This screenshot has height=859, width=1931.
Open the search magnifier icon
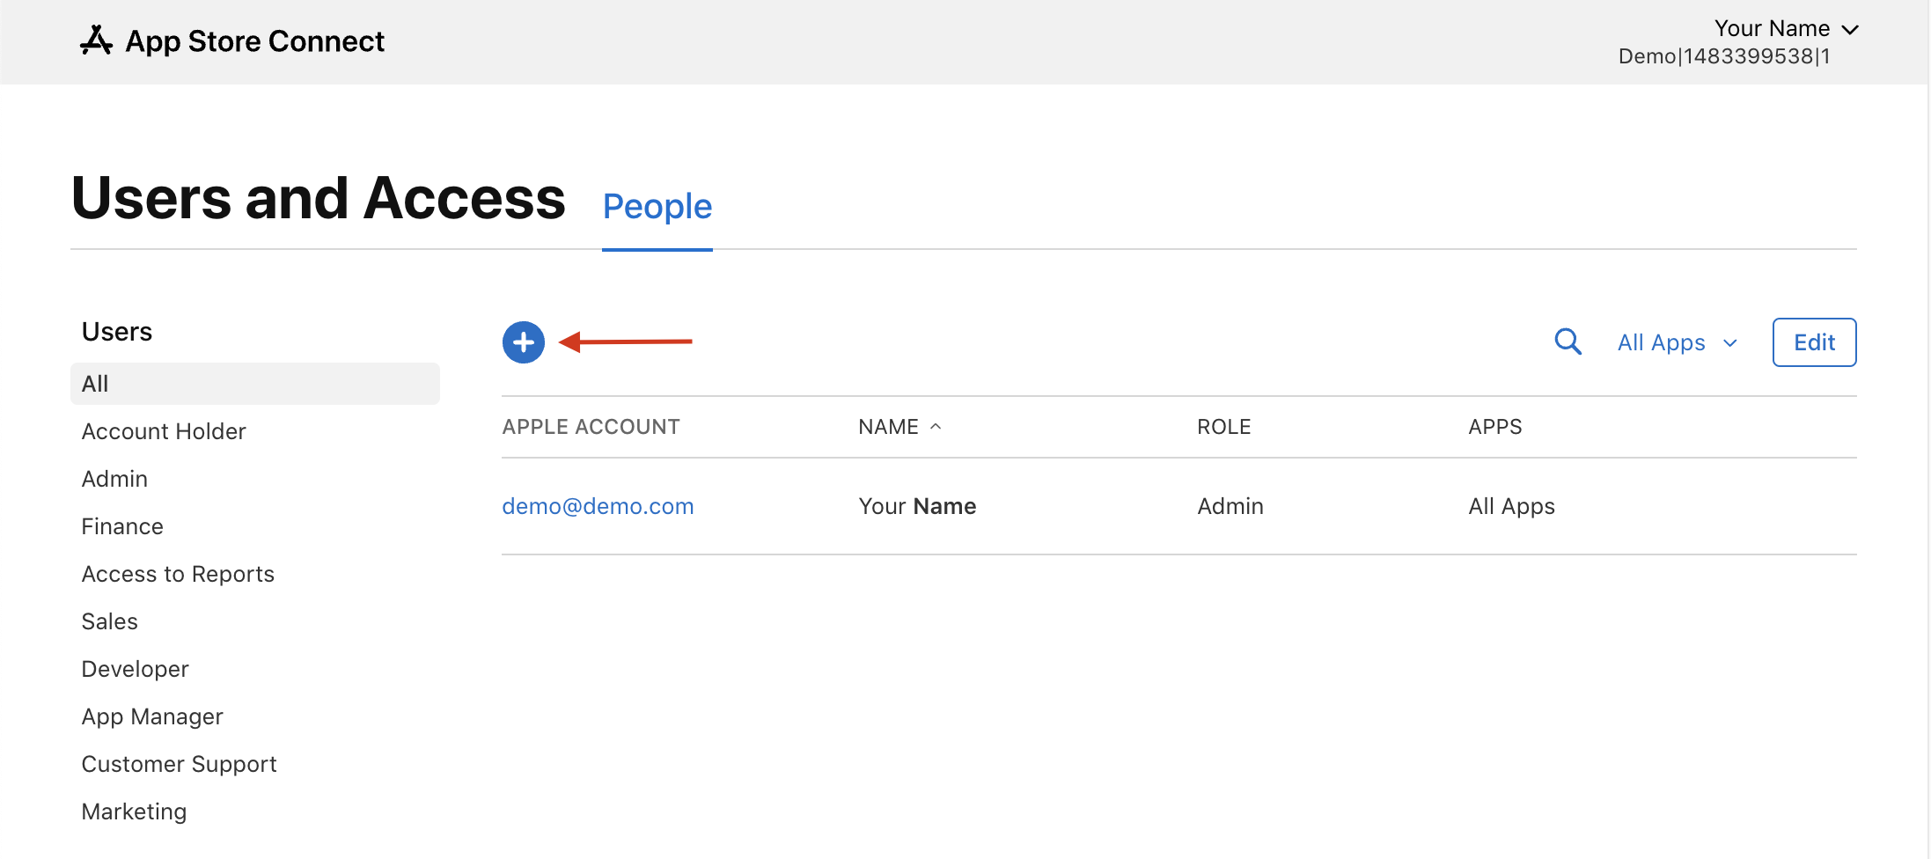coord(1568,341)
